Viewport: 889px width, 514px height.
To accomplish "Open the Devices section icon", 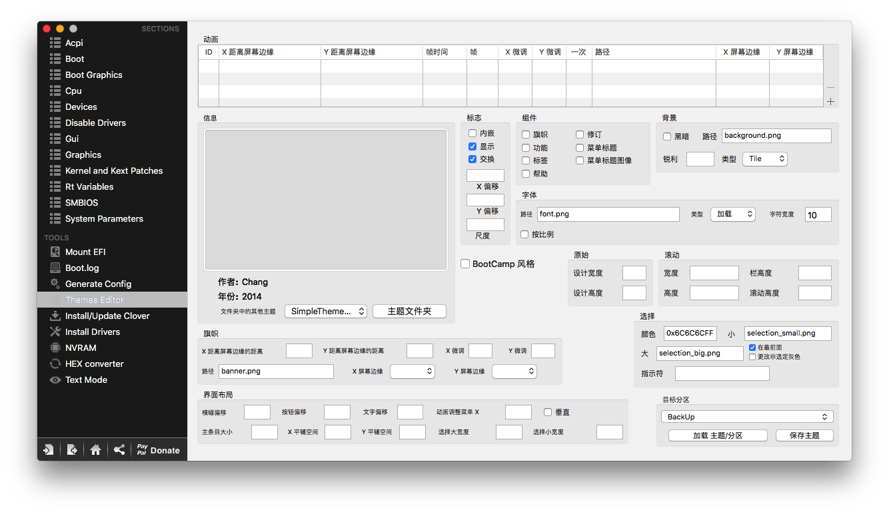I will click(x=55, y=107).
